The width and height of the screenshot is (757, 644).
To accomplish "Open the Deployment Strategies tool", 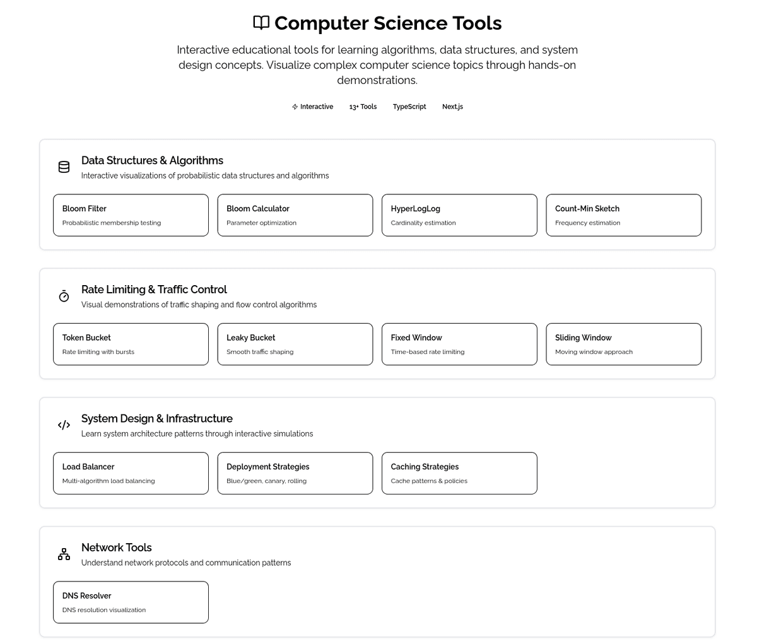I will (x=295, y=472).
